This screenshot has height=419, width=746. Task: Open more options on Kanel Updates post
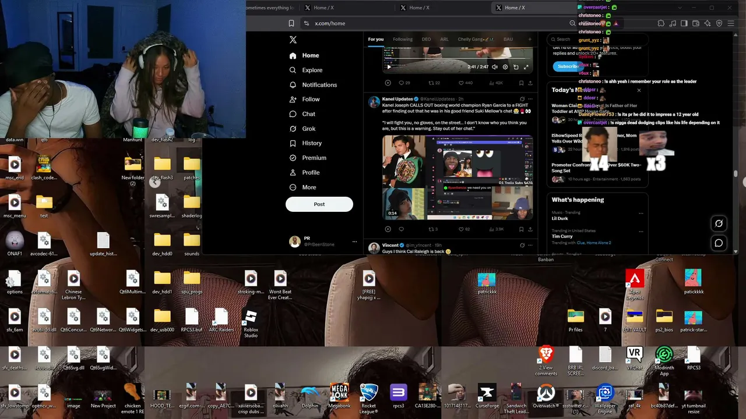530,99
